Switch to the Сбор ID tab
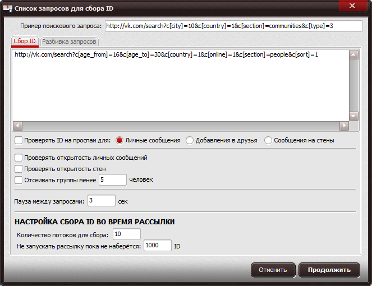This screenshot has height=286, width=372. pyautogui.click(x=25, y=41)
